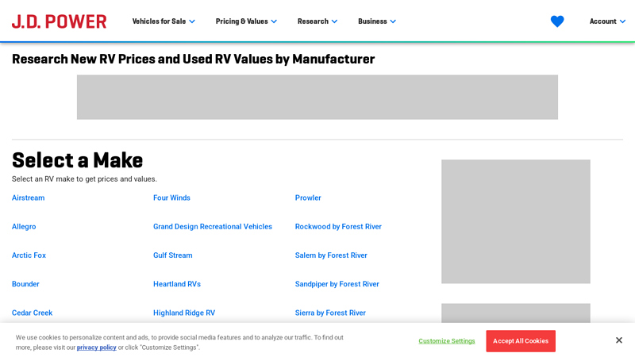The image size is (635, 357).
Task: Click the right sidebar ad placeholder
Action: coord(516,221)
